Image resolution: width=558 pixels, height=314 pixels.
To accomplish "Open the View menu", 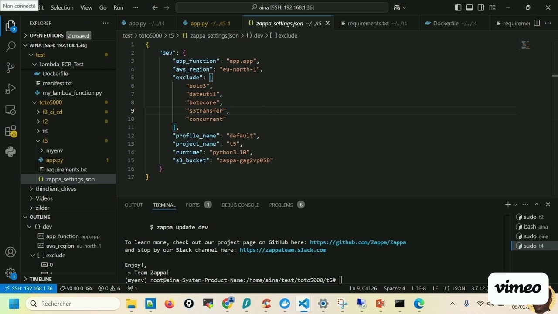I will (86, 7).
